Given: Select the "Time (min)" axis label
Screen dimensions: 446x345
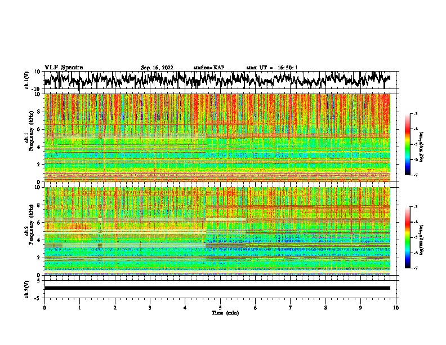Looking at the screenshot, I should [225, 313].
